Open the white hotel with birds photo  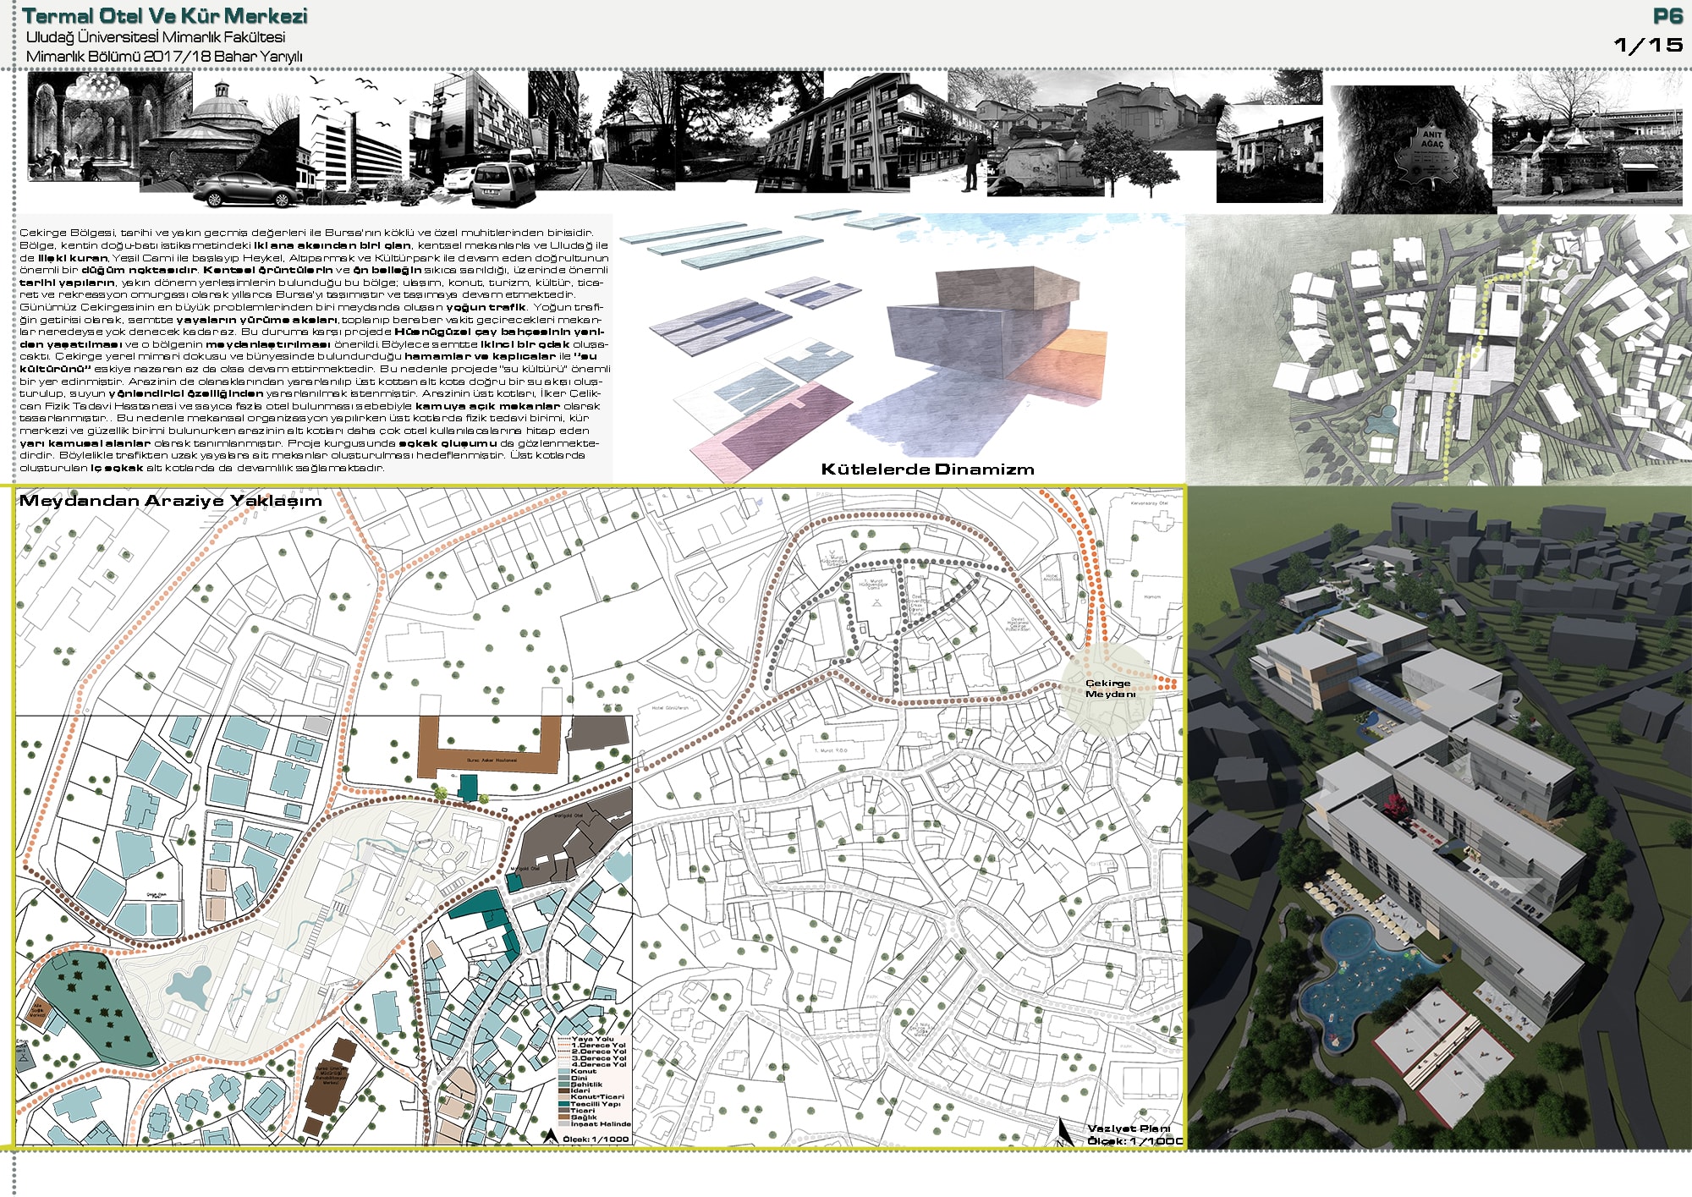[354, 140]
